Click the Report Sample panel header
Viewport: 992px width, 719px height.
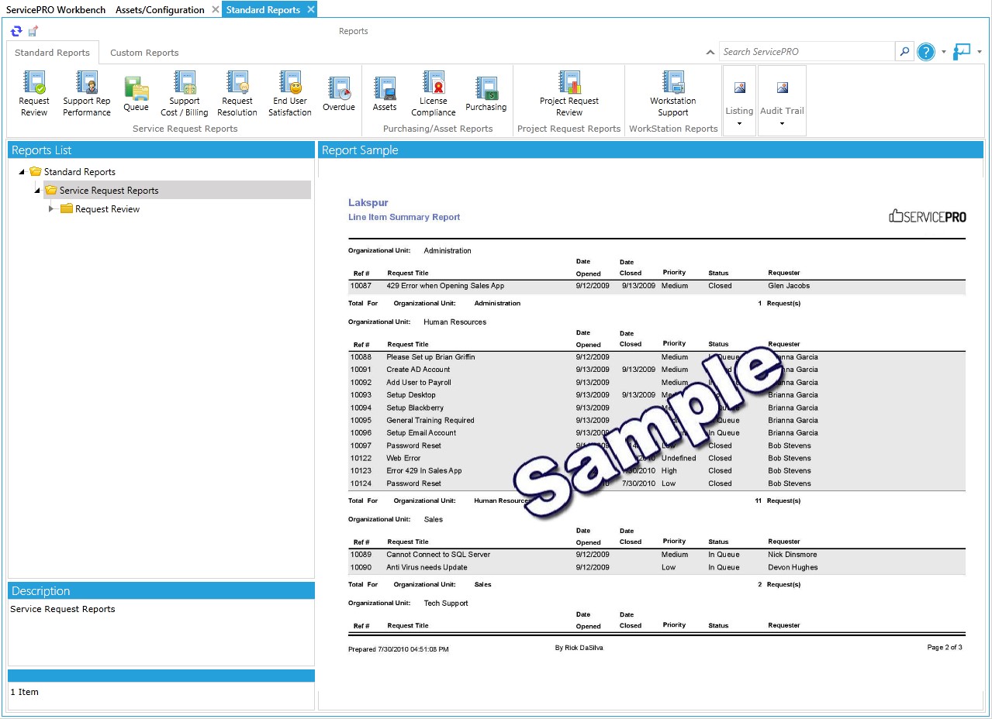(x=651, y=150)
